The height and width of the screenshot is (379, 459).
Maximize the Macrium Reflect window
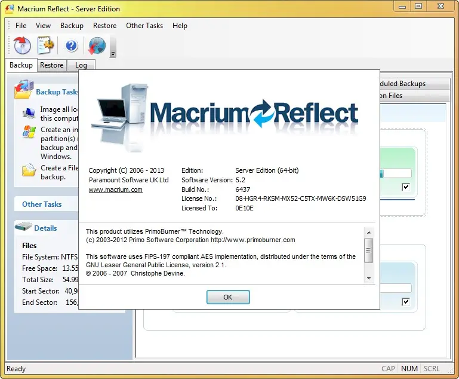[418, 7]
